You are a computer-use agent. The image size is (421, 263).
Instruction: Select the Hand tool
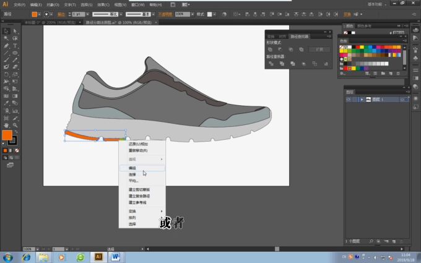[x=6, y=126]
